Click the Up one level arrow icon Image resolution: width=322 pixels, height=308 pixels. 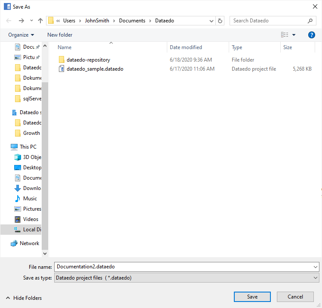[x=40, y=21]
